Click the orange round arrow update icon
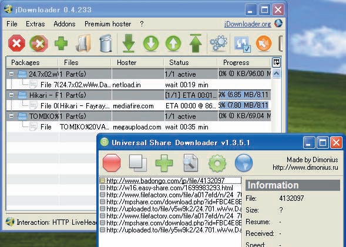The image size is (346, 247). coord(264,43)
